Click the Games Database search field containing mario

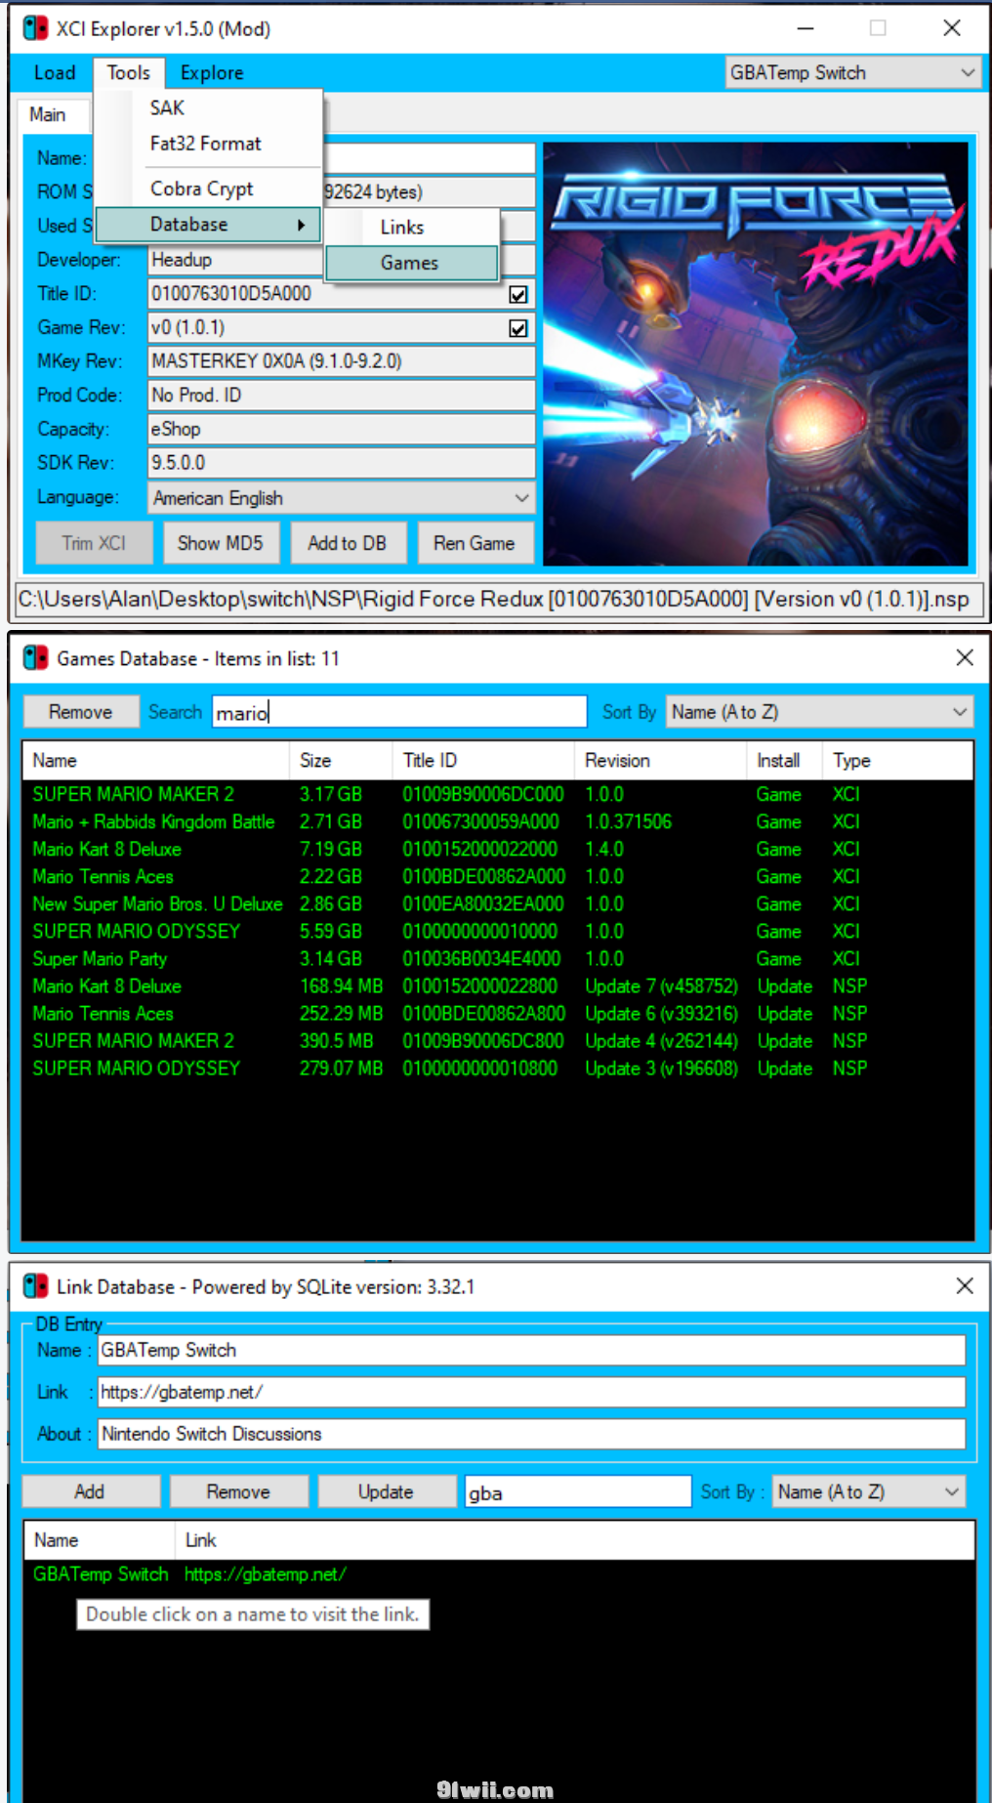coord(399,712)
